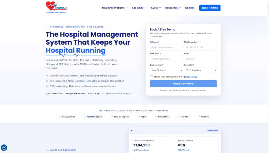Click the FHIR badge
The width and height of the screenshot is (269, 153).
pos(142,117)
